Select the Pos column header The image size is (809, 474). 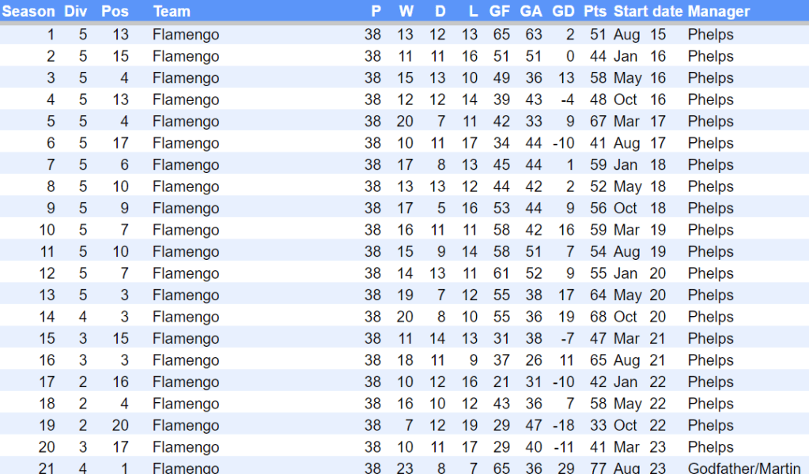pyautogui.click(x=115, y=12)
